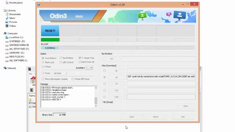Select the Computer icon in the navigation pane
This screenshot has width=235, height=132.
(x=5, y=33)
